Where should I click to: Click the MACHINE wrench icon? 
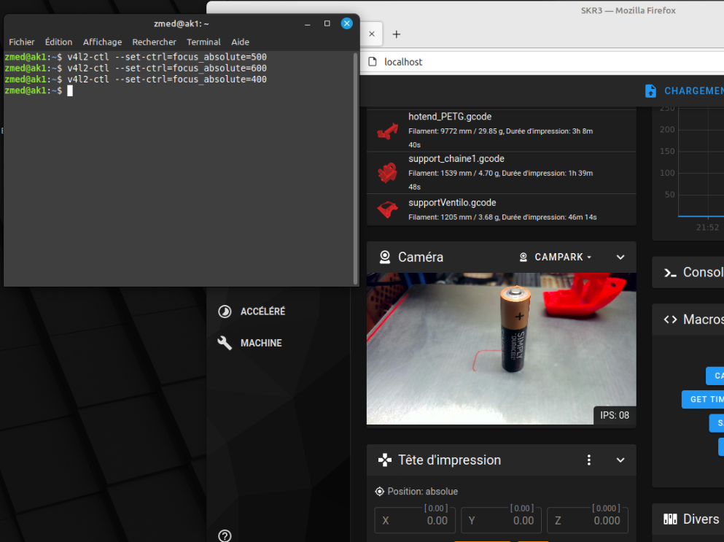point(225,343)
